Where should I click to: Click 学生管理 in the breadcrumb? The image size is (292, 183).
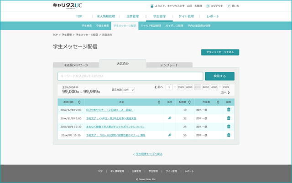pyautogui.click(x=67, y=35)
